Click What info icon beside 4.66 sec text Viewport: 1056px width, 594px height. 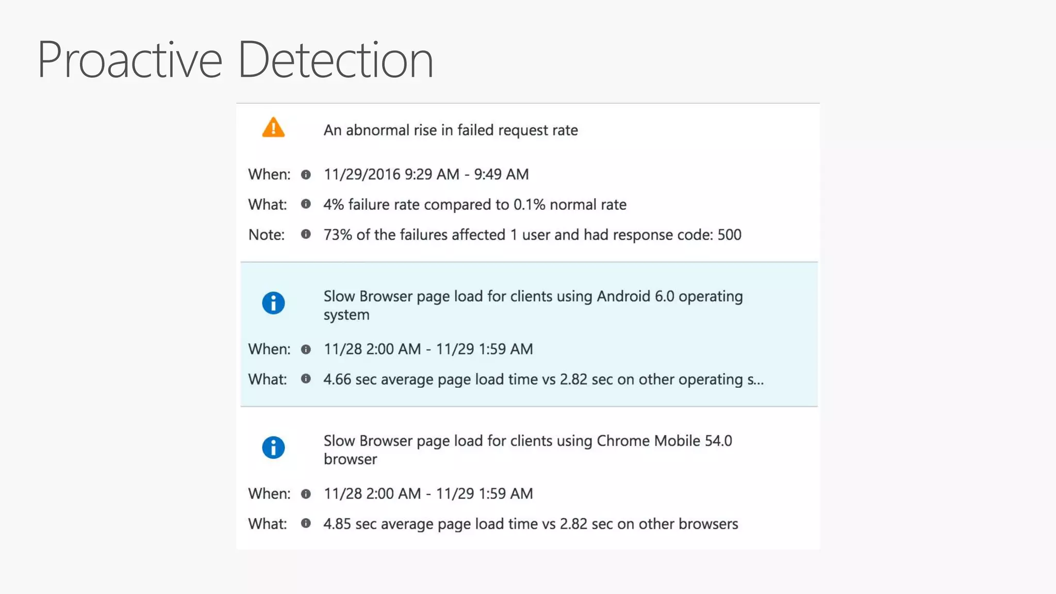pyautogui.click(x=306, y=379)
